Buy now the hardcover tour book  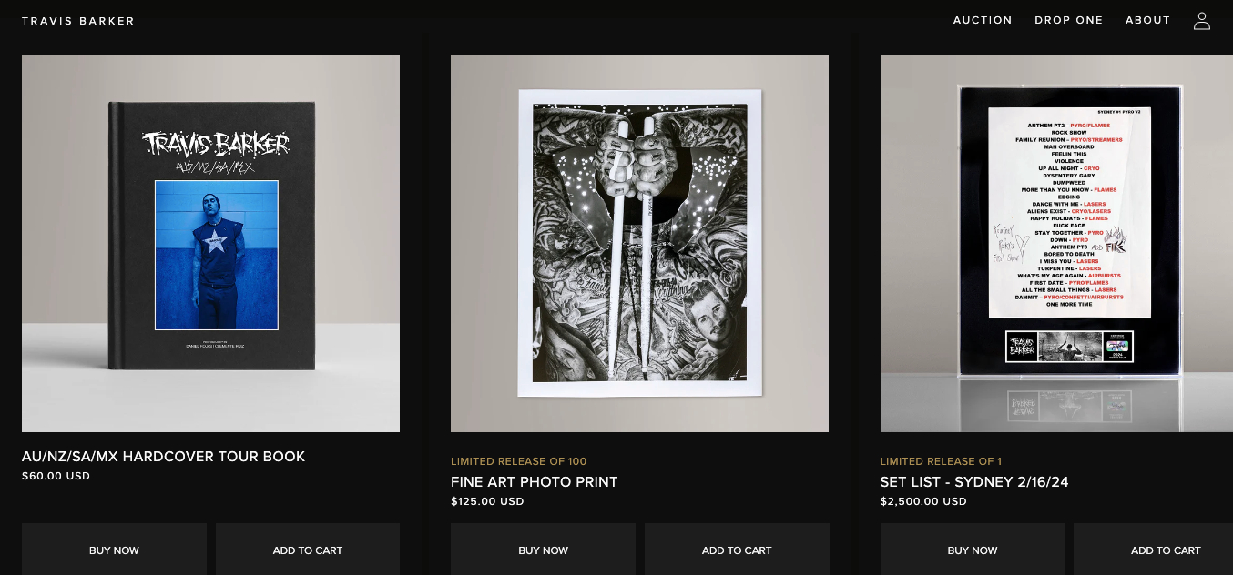114,550
